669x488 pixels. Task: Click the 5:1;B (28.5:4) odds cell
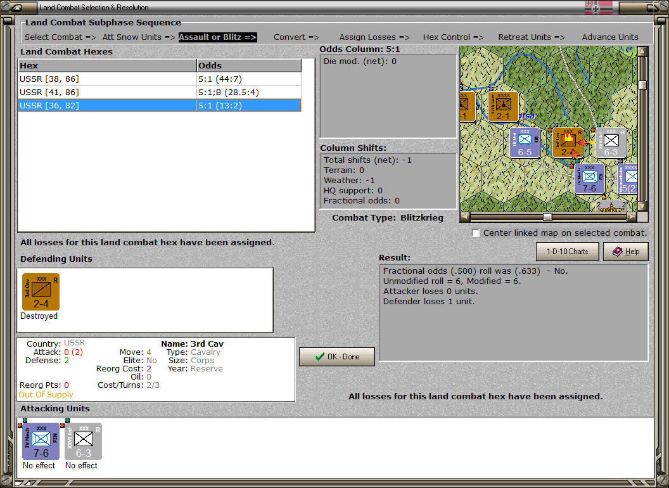coord(249,93)
